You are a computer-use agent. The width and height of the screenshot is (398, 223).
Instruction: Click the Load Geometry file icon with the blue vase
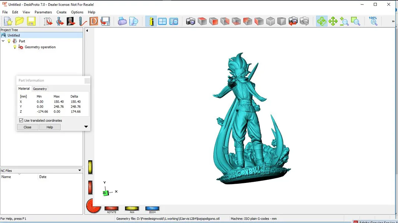click(x=60, y=21)
